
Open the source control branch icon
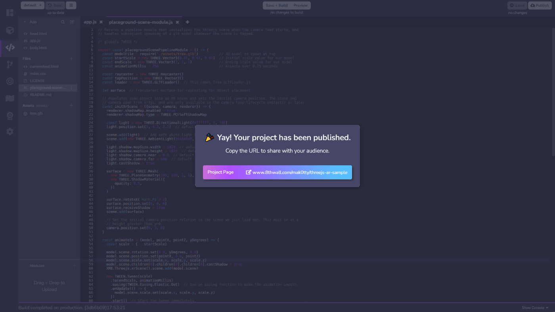(x=10, y=65)
